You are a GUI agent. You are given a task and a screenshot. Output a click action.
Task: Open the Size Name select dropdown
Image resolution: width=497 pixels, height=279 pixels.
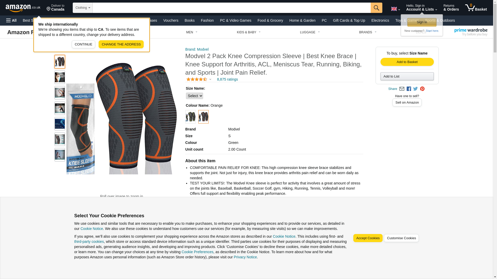[194, 96]
